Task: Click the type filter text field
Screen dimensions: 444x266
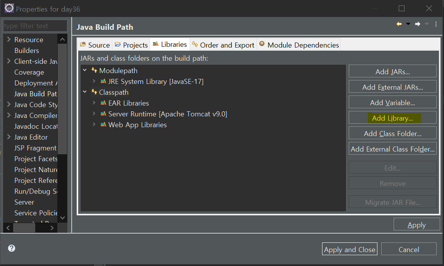Action: point(35,26)
